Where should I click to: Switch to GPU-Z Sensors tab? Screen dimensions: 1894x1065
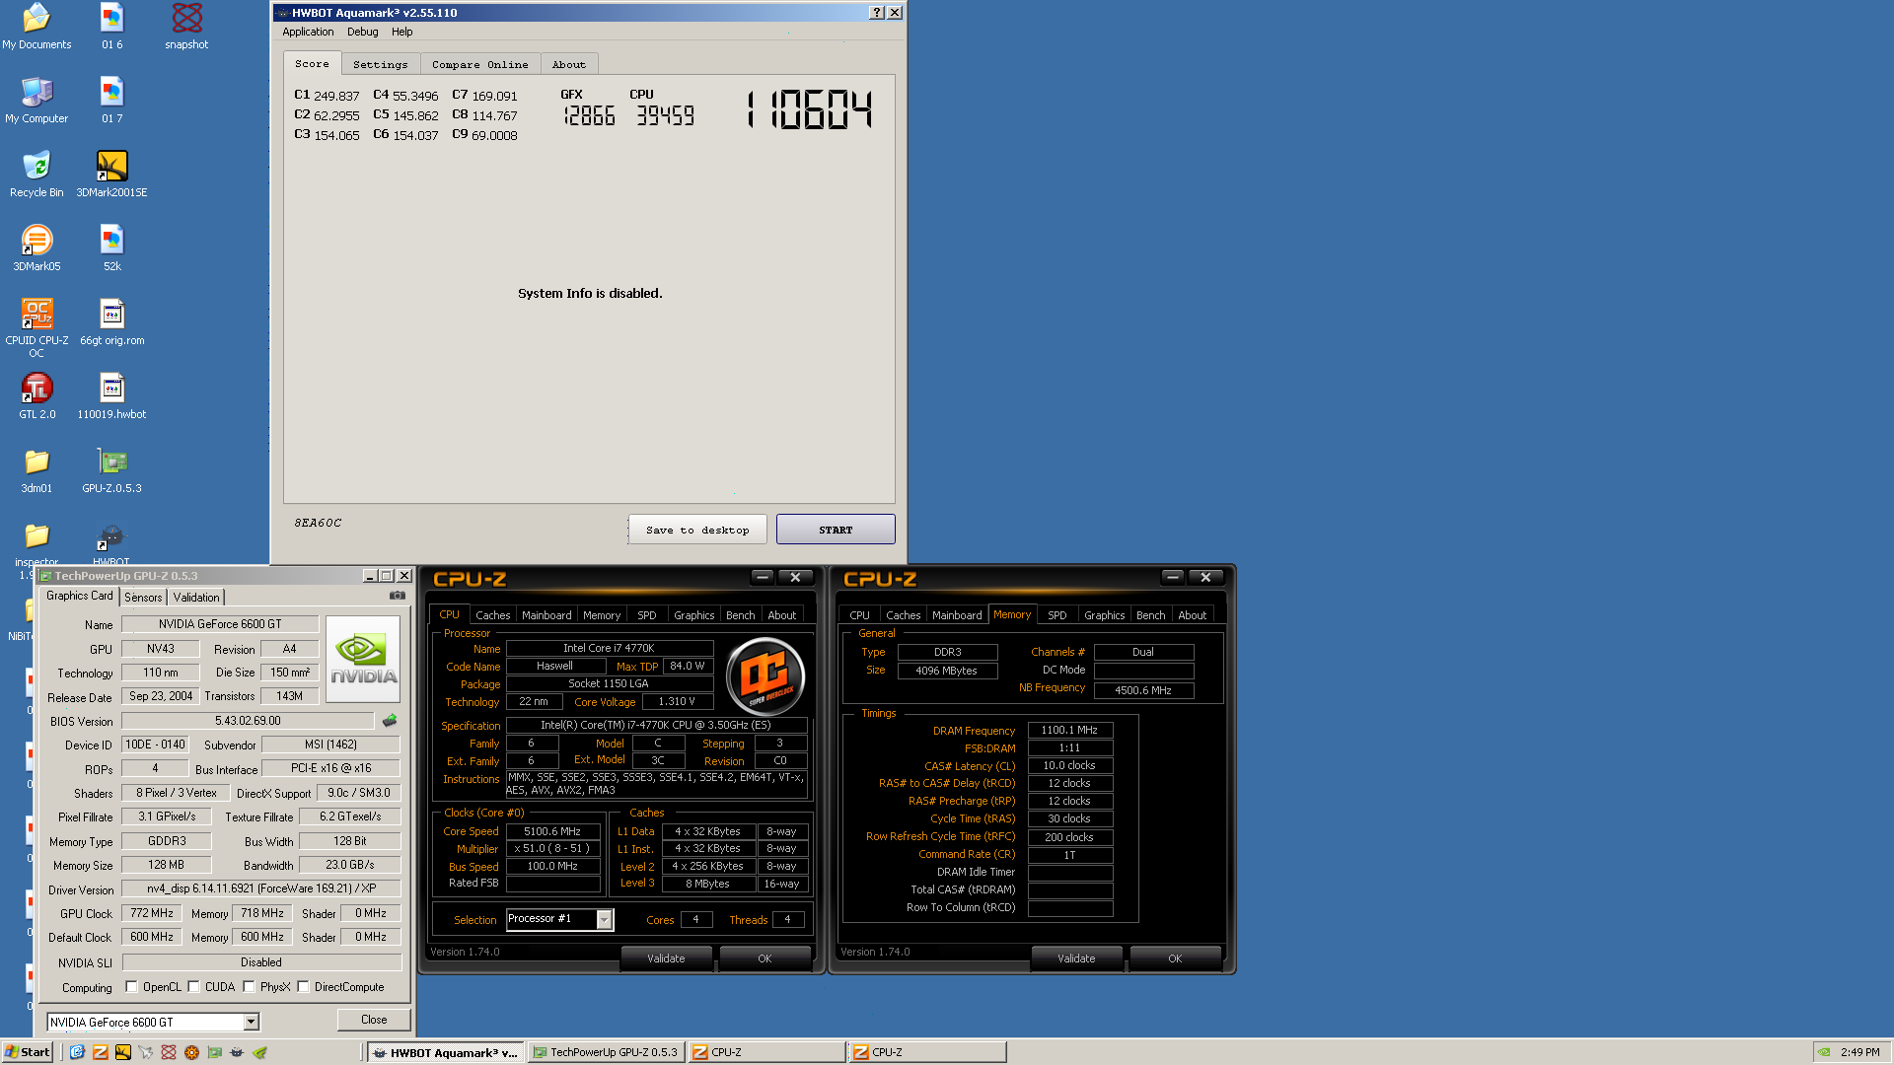143,597
